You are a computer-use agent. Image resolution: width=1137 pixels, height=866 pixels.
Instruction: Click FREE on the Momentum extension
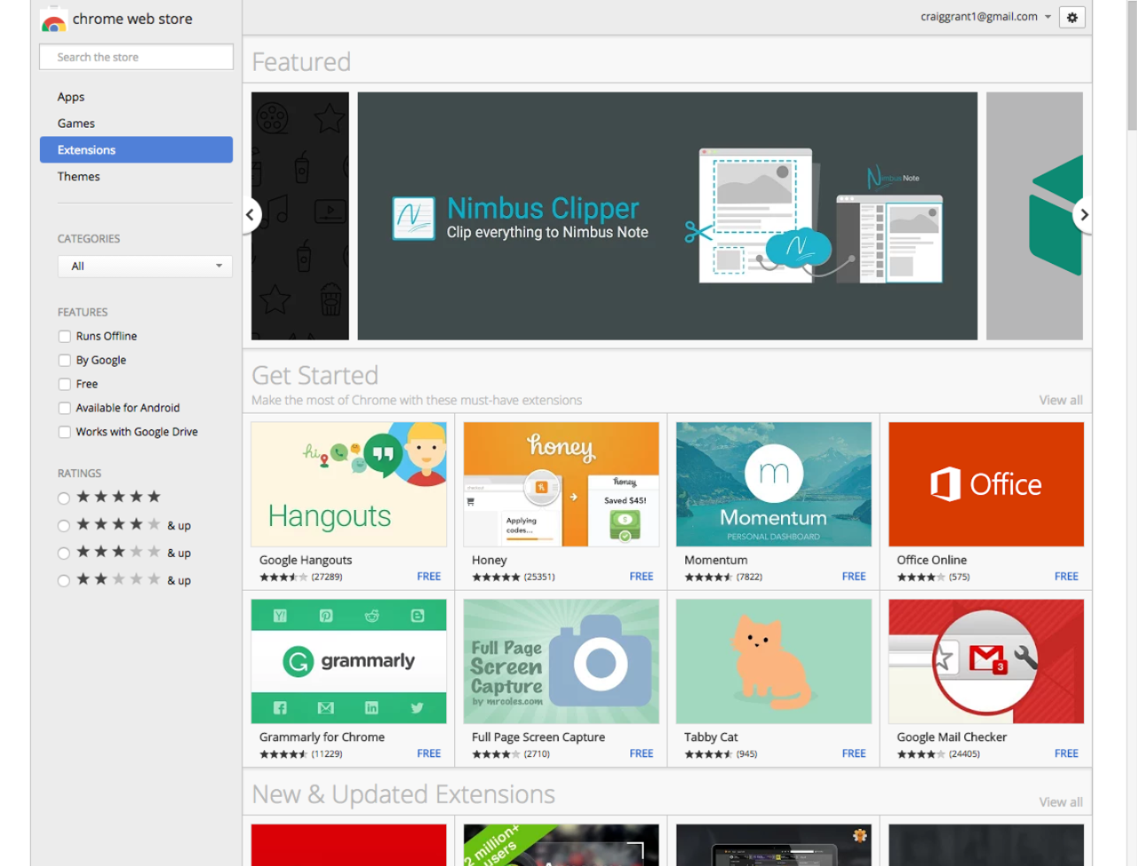click(x=853, y=576)
